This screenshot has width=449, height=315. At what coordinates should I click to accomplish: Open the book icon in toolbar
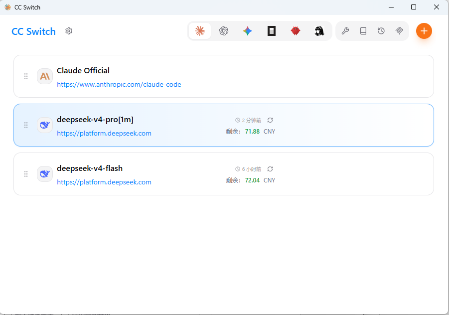coord(363,31)
